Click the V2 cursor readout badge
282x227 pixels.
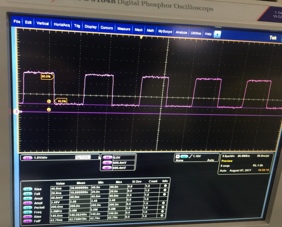(x=107, y=163)
